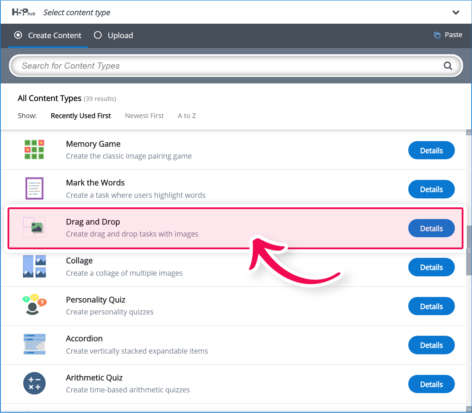Click the Drag and Drop icon
This screenshot has height=413, width=472.
34,227
